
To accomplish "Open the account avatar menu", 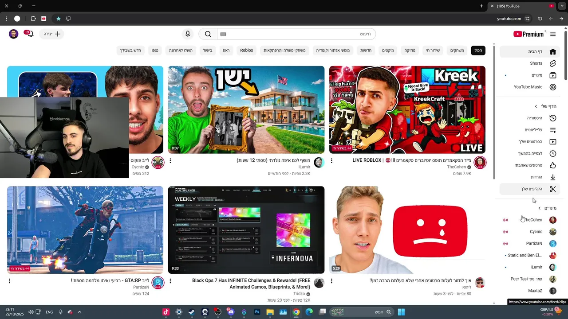I will 14,34.
